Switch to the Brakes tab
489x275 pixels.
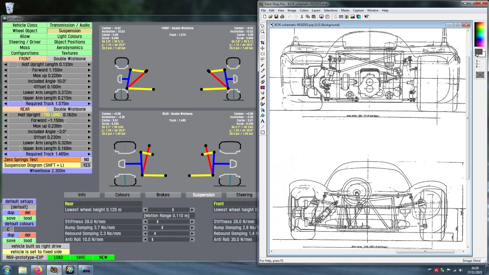(163, 195)
